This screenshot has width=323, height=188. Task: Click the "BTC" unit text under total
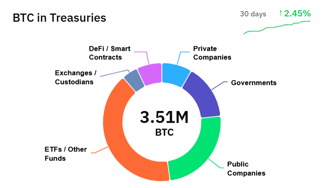pyautogui.click(x=164, y=133)
